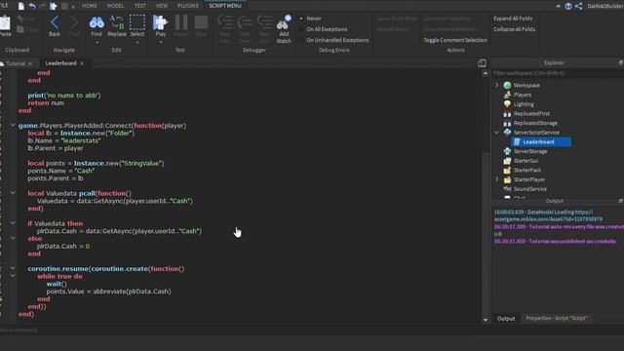Select ServerStorage in the Explorer
Viewport: 624px width, 351px height.
click(x=530, y=151)
